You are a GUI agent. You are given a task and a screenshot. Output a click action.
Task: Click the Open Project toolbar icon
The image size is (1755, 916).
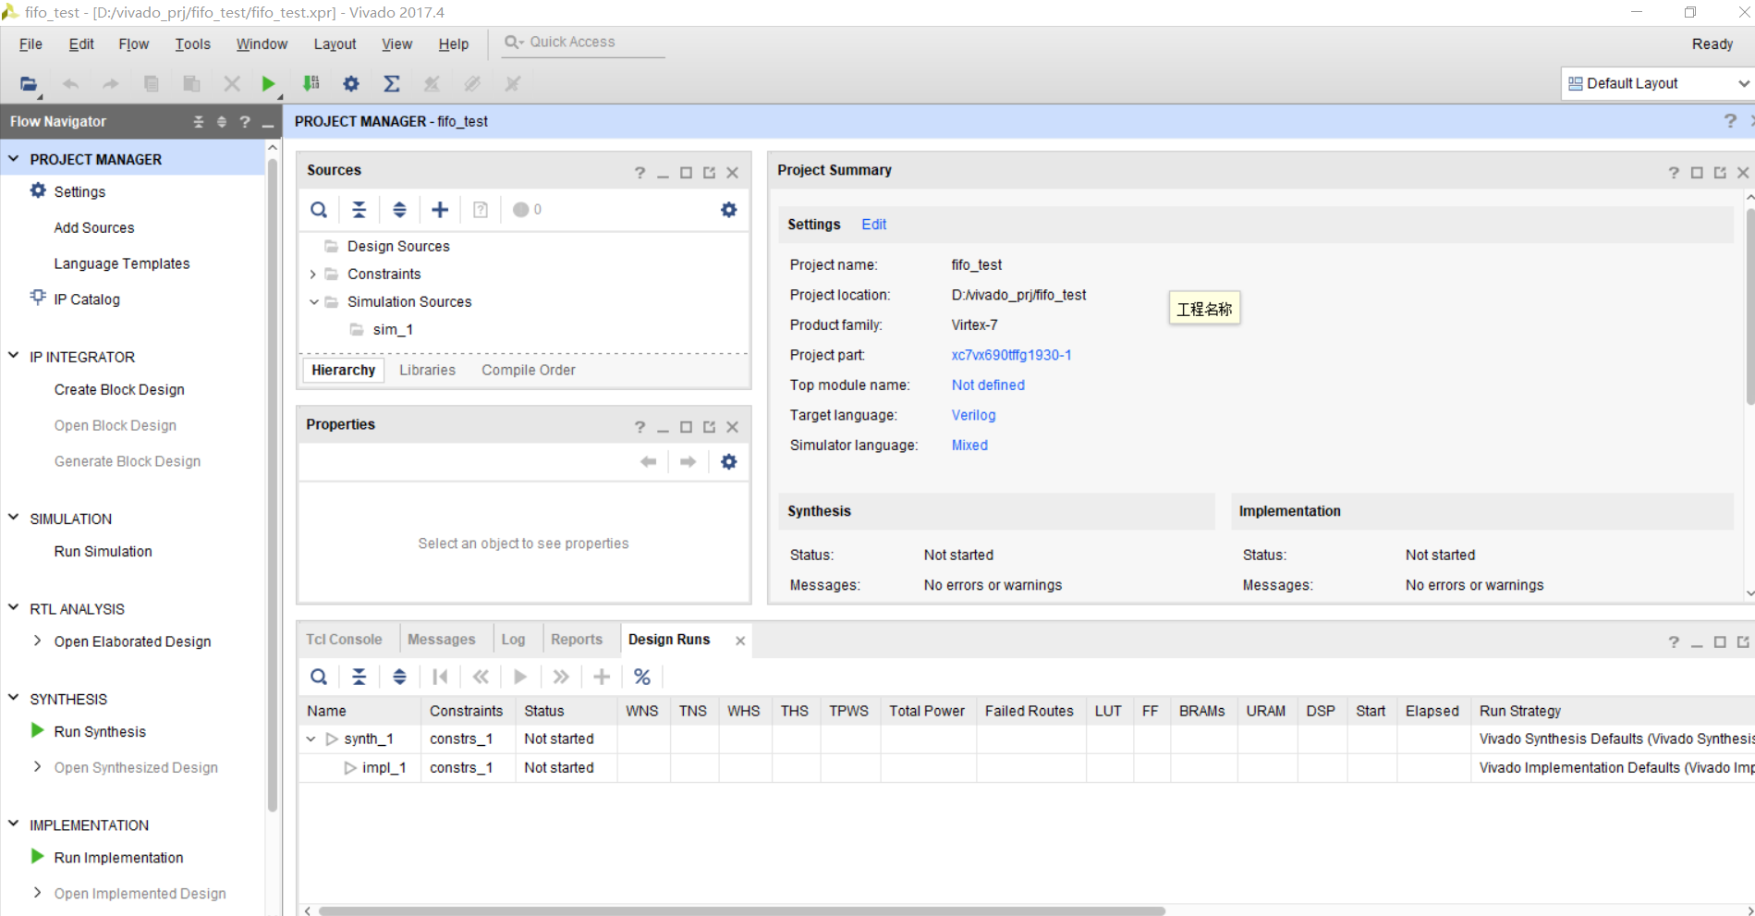[x=29, y=83]
